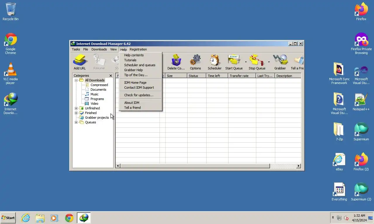Click the Stop Queue icon
This screenshot has height=224, width=374.
257,62
